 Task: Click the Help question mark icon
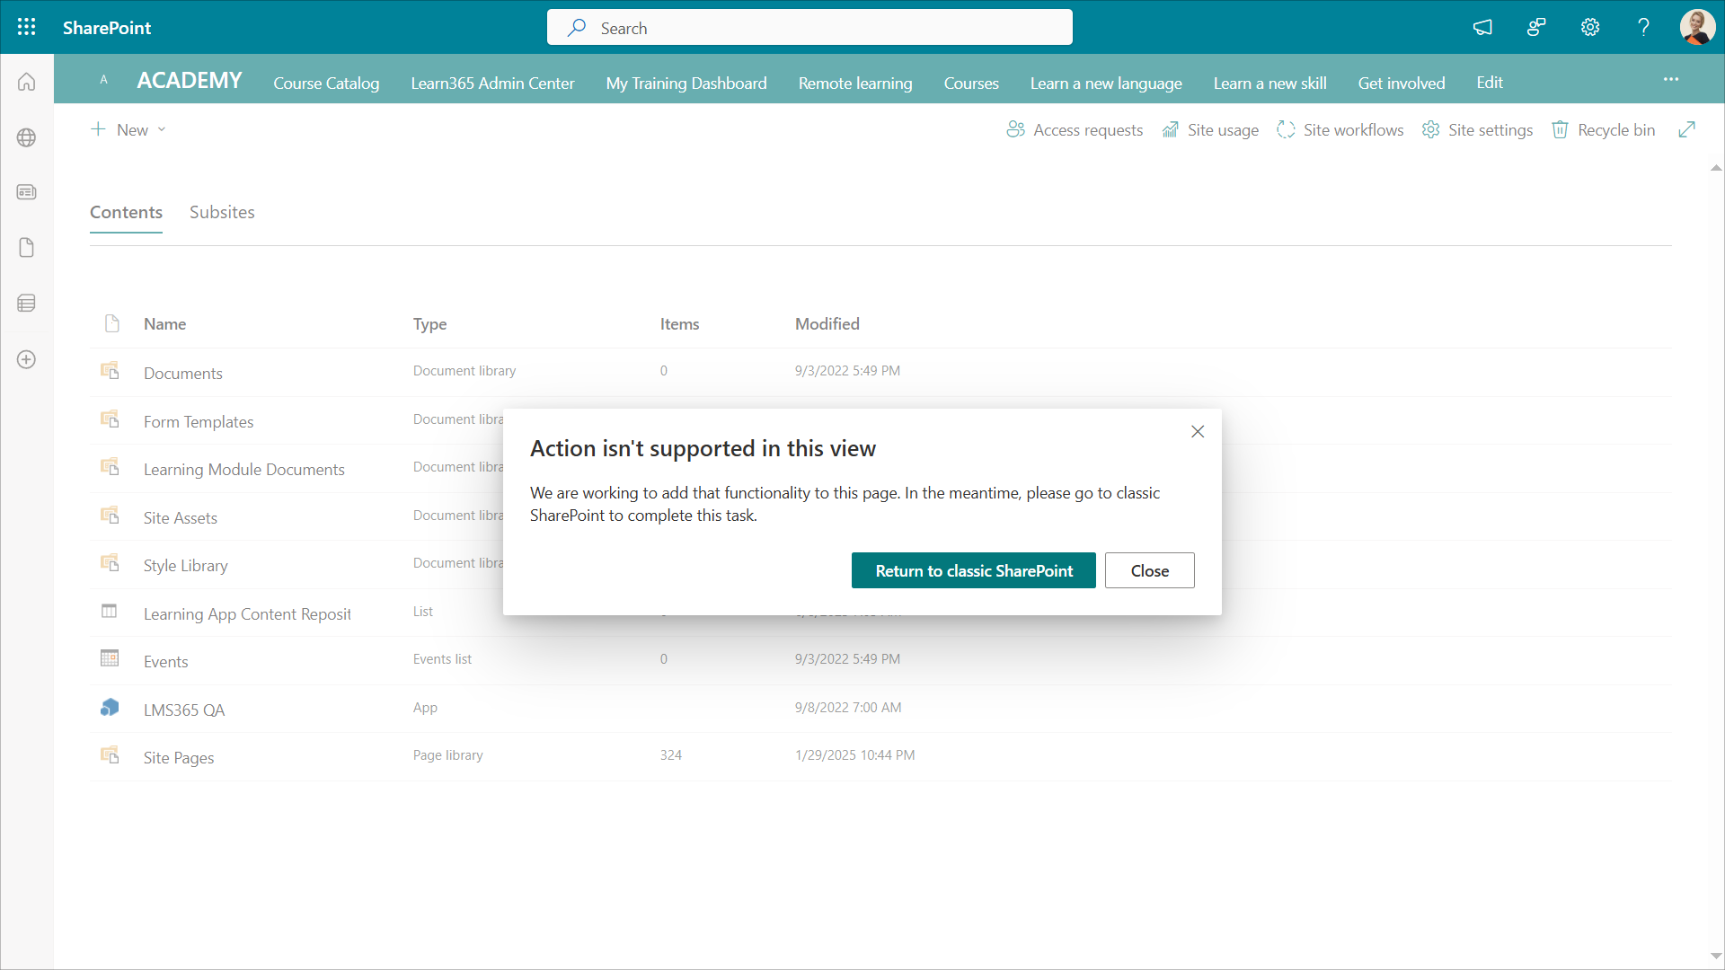pyautogui.click(x=1643, y=27)
